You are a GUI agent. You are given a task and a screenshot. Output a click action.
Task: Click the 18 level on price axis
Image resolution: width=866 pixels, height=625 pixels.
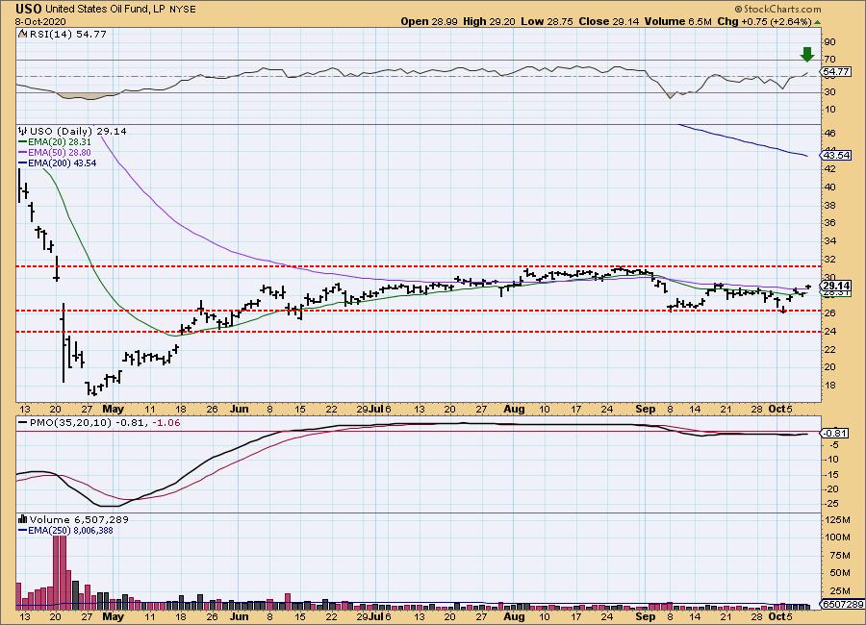pyautogui.click(x=829, y=386)
